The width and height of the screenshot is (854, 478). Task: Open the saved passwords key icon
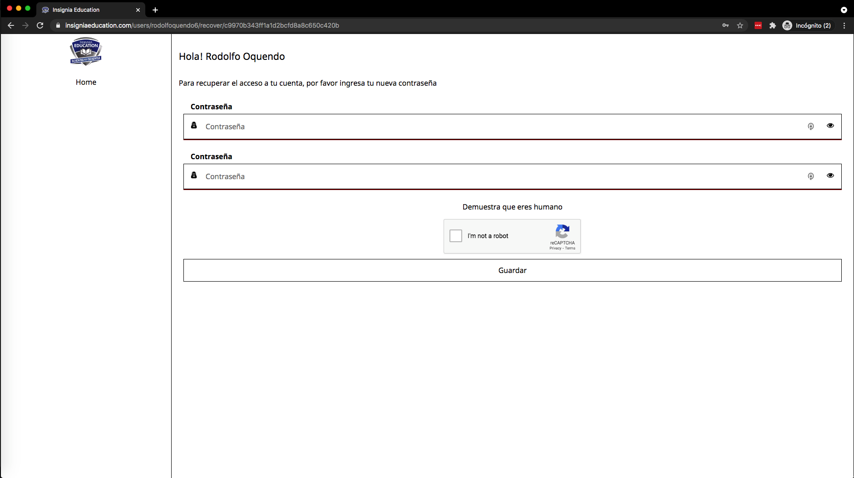[x=726, y=25]
